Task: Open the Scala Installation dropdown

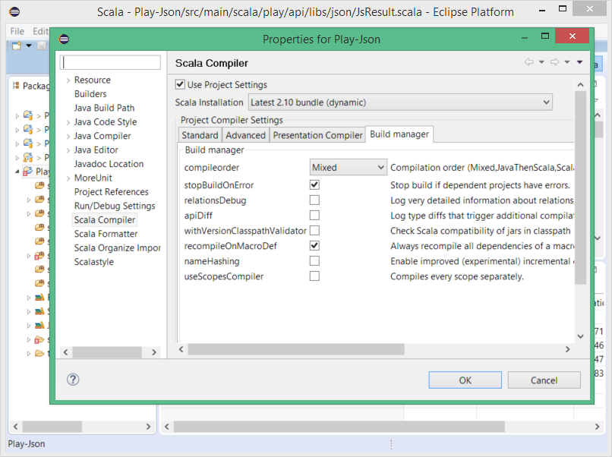Action: [400, 102]
